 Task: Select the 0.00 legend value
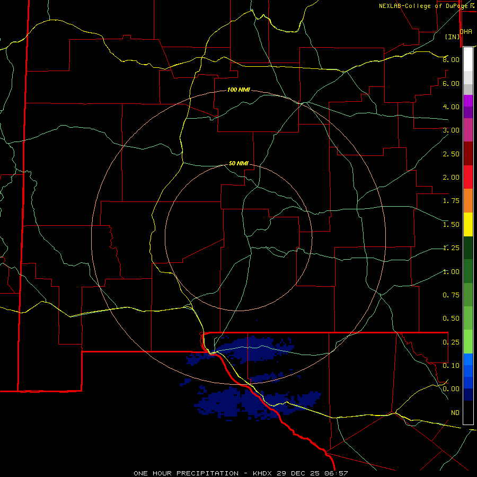pyautogui.click(x=451, y=389)
